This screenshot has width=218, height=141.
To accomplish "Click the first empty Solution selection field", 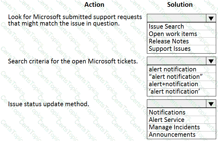I will pos(176,18).
